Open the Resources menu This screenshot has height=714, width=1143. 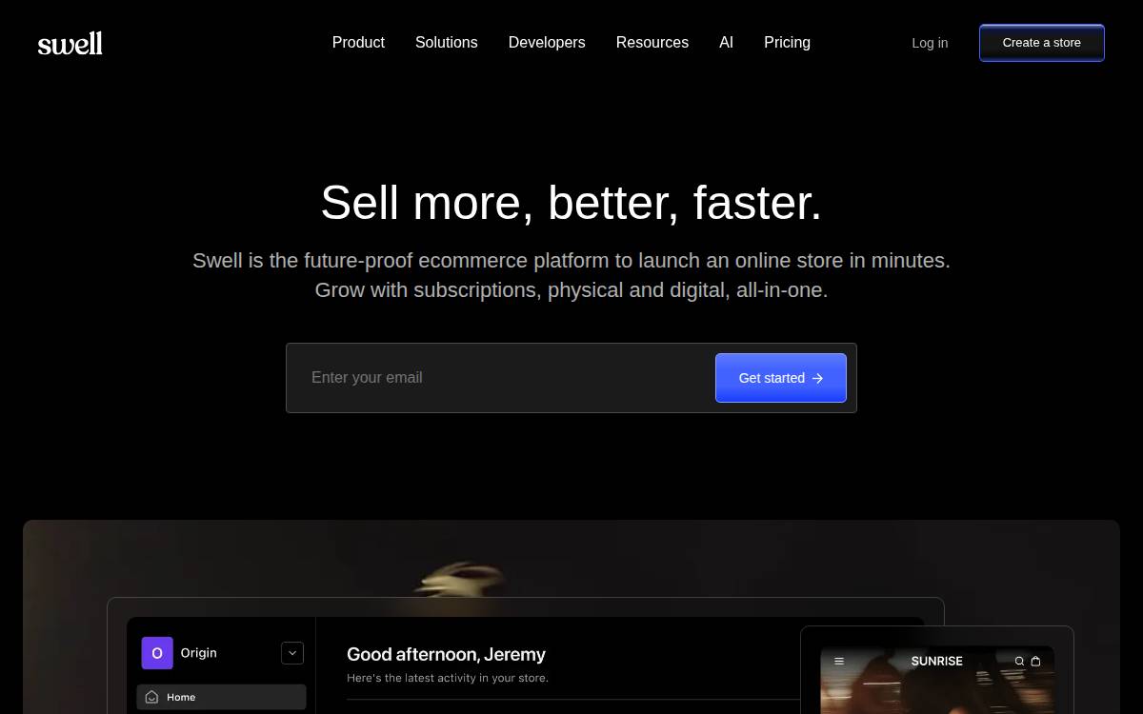(x=652, y=43)
